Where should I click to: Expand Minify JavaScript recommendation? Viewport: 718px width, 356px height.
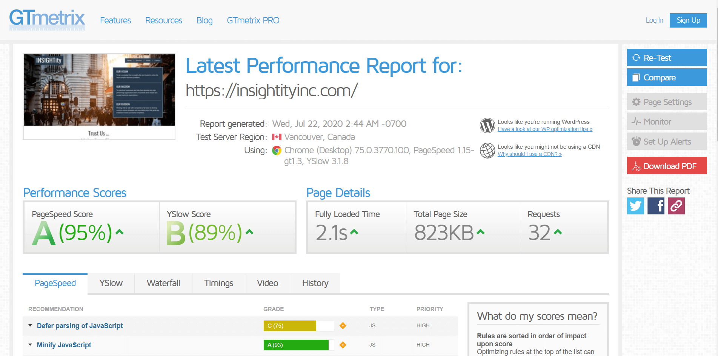click(x=64, y=345)
